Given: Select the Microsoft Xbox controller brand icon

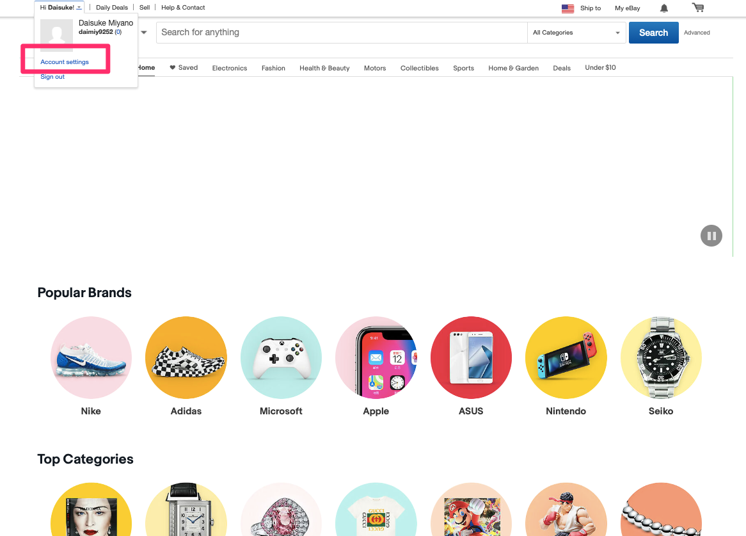Looking at the screenshot, I should click(281, 357).
